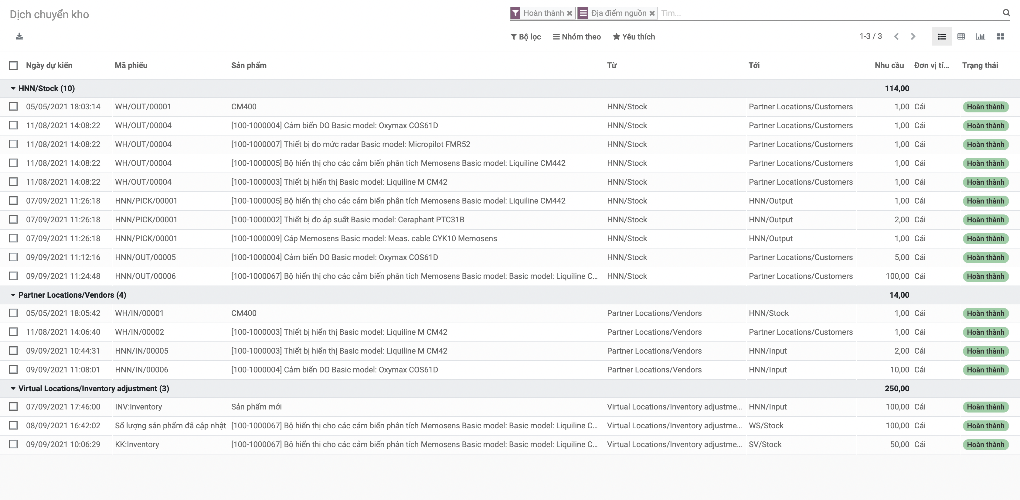
Task: Check the row HNN/IN/00006 checkbox
Action: (x=13, y=369)
